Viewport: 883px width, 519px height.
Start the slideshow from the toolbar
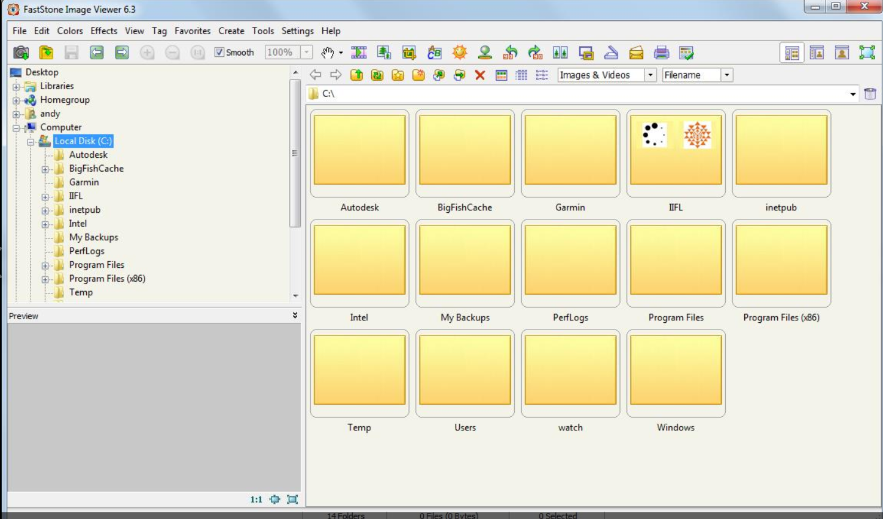pos(359,53)
